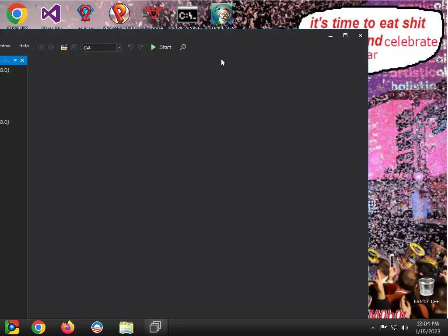The image size is (448, 336).
Task: Open the panel tab dropdown arrow
Action: [15, 60]
